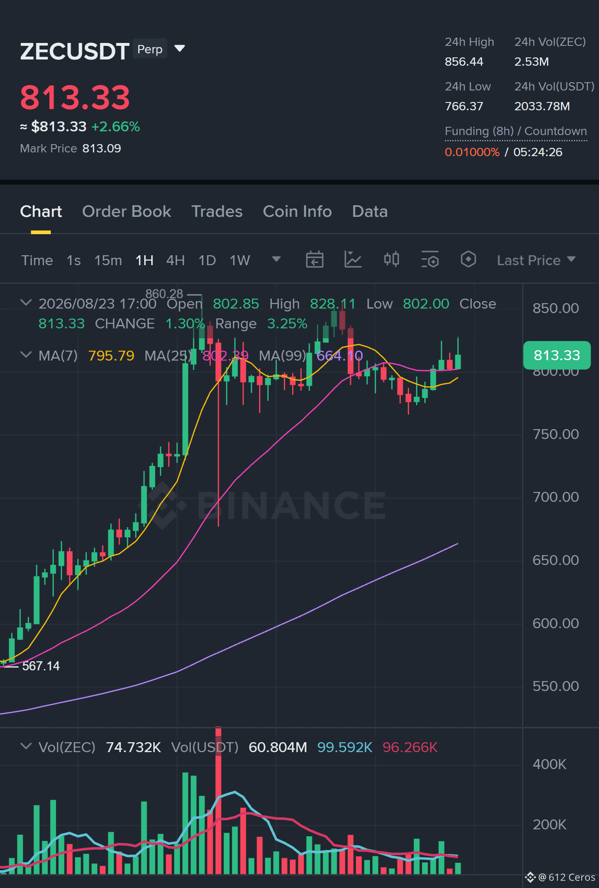Select the 1W interval
Viewport: 599px width, 888px height.
coord(240,260)
